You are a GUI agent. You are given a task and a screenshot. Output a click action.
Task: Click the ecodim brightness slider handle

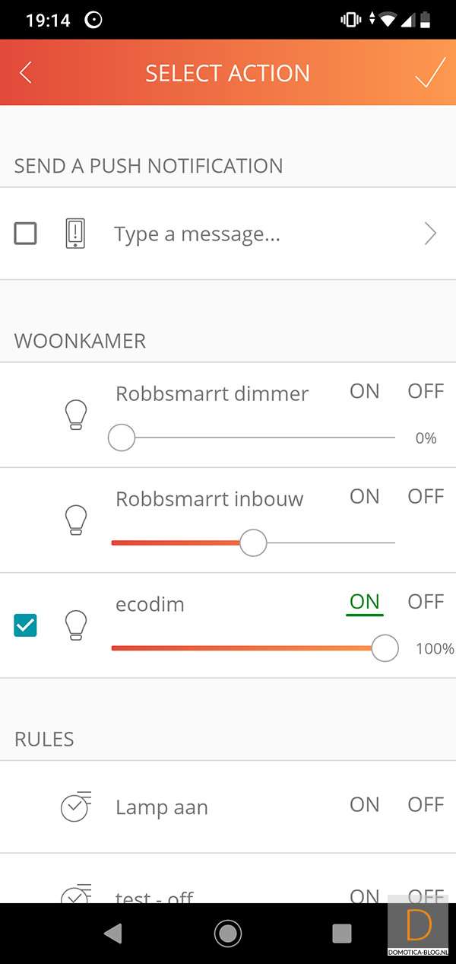pyautogui.click(x=385, y=648)
